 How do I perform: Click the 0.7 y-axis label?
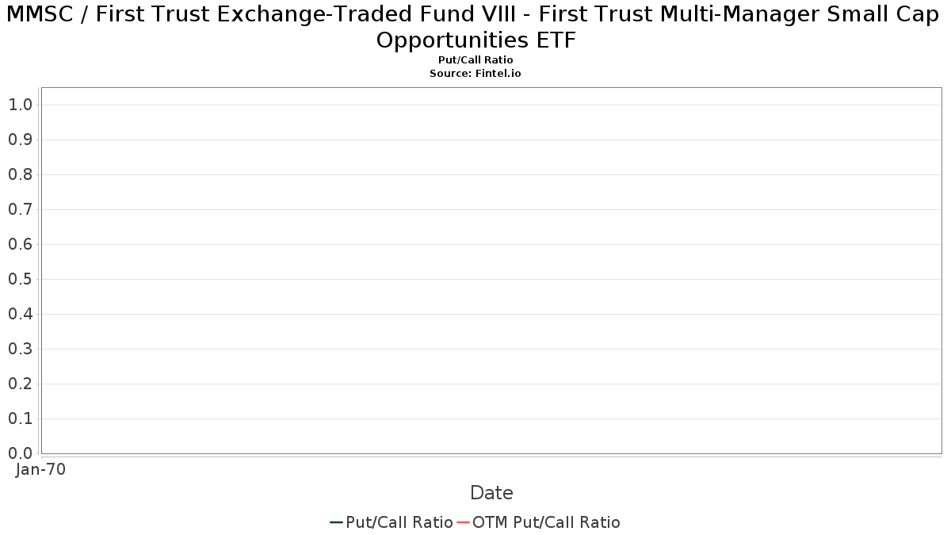pos(20,209)
